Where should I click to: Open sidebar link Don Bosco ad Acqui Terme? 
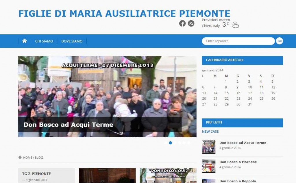[x=243, y=143]
